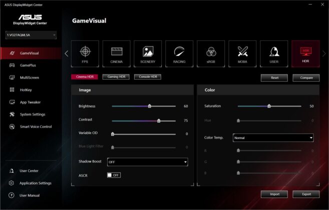This screenshot has height=210, width=329.
Task: Click the Color panel header
Action: 258,90
